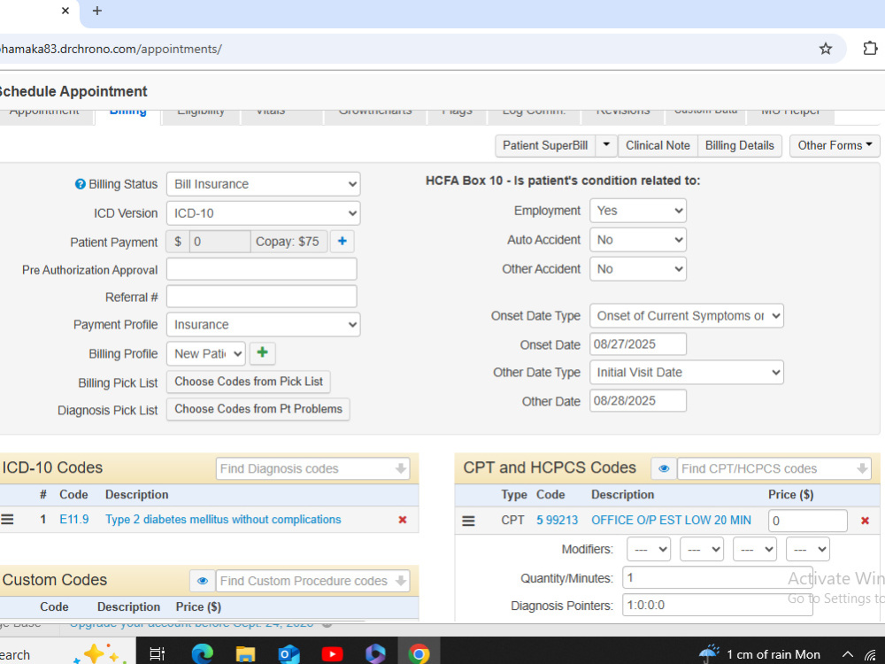Image resolution: width=885 pixels, height=664 pixels.
Task: Click the Quantity/Minutes field
Action: pyautogui.click(x=718, y=577)
